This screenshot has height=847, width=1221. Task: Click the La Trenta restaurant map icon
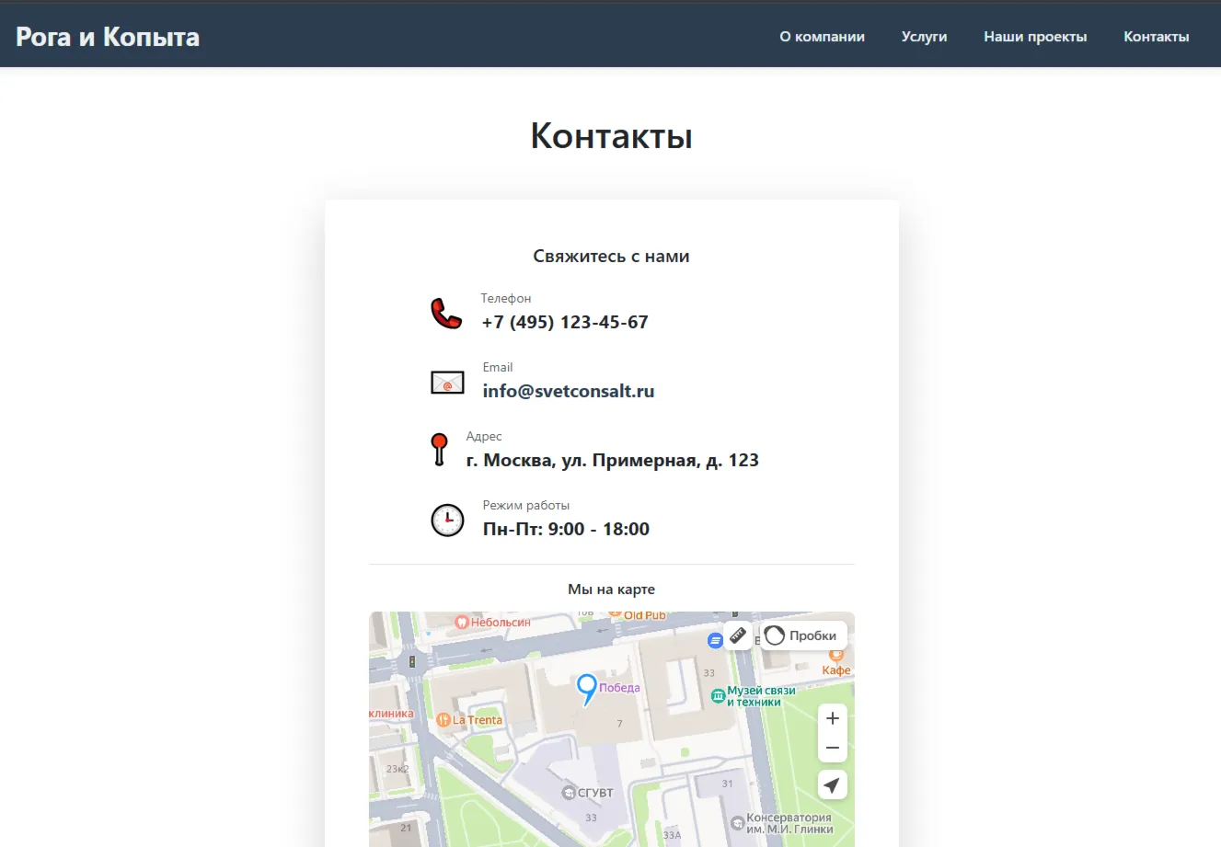coord(443,720)
